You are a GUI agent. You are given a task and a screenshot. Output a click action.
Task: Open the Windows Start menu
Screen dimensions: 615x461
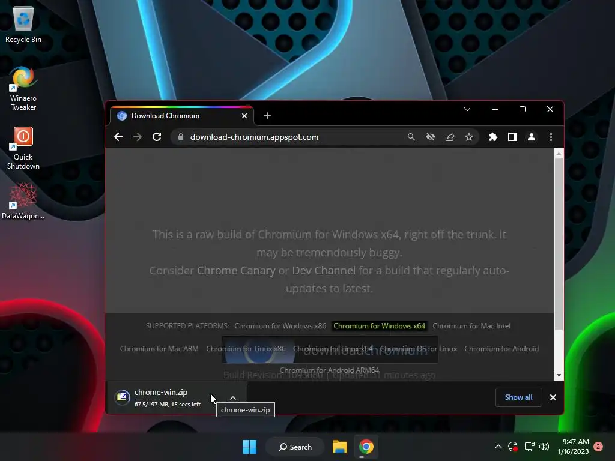[249, 447]
